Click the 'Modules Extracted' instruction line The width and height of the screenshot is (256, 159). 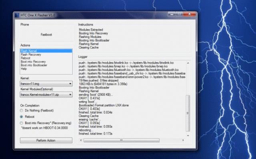coord(91,30)
